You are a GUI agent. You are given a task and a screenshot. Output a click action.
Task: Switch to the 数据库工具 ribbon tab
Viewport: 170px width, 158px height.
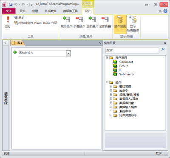click(71, 11)
